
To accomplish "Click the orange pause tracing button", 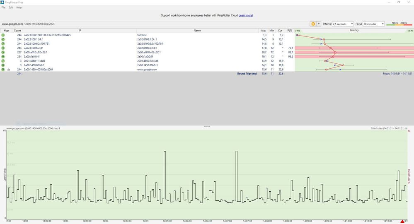I will [313, 24].
